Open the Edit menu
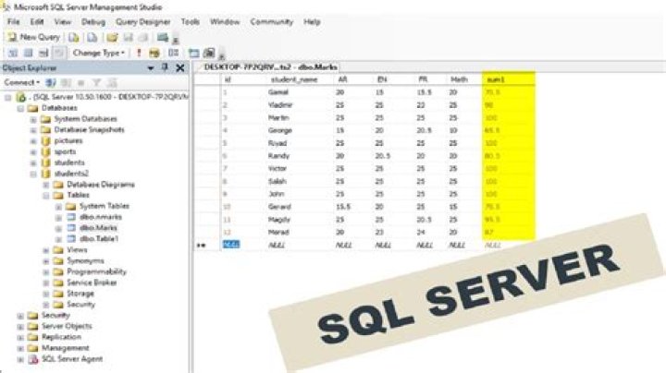This screenshot has width=666, height=373. 37,21
